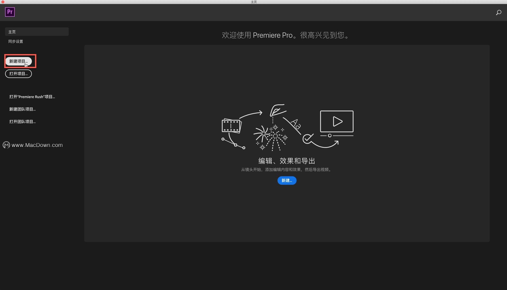Click the 编辑、效果和导出 heading
Viewport: 507px width, 290px height.
point(287,161)
